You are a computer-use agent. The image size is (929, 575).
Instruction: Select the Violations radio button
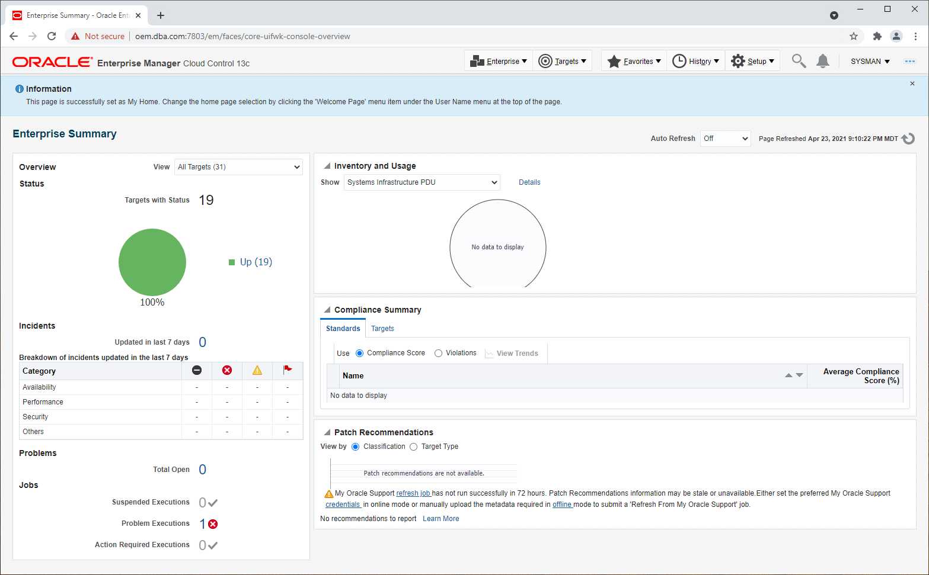coord(439,354)
